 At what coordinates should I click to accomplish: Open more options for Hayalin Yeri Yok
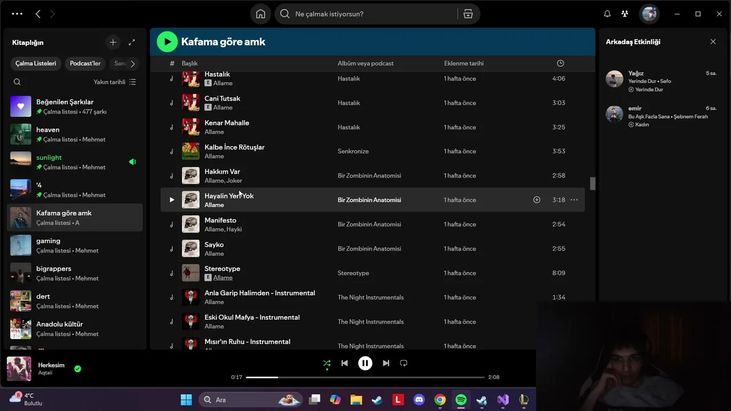(574, 200)
